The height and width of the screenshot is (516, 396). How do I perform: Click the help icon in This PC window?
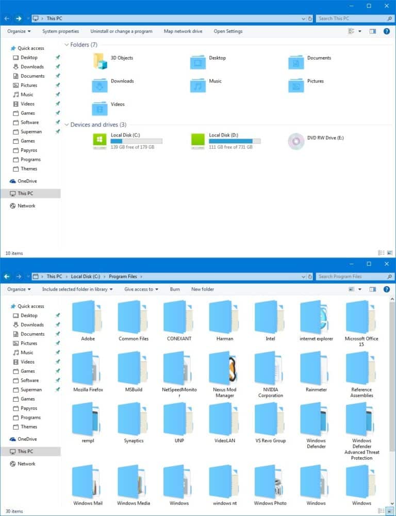[386, 31]
